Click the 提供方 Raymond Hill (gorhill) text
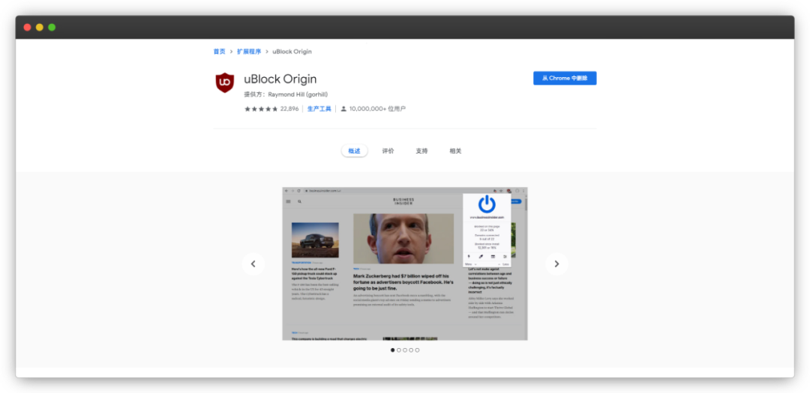The width and height of the screenshot is (810, 393). 286,94
